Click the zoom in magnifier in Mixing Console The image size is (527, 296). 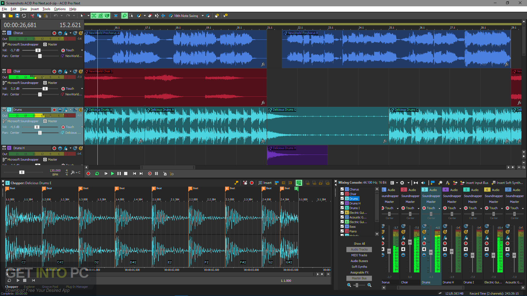click(x=369, y=285)
